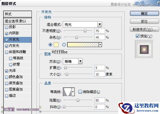This screenshot has width=160, height=114.
Task: Select the 外发光 outer glow row
Action: tap(18, 40)
